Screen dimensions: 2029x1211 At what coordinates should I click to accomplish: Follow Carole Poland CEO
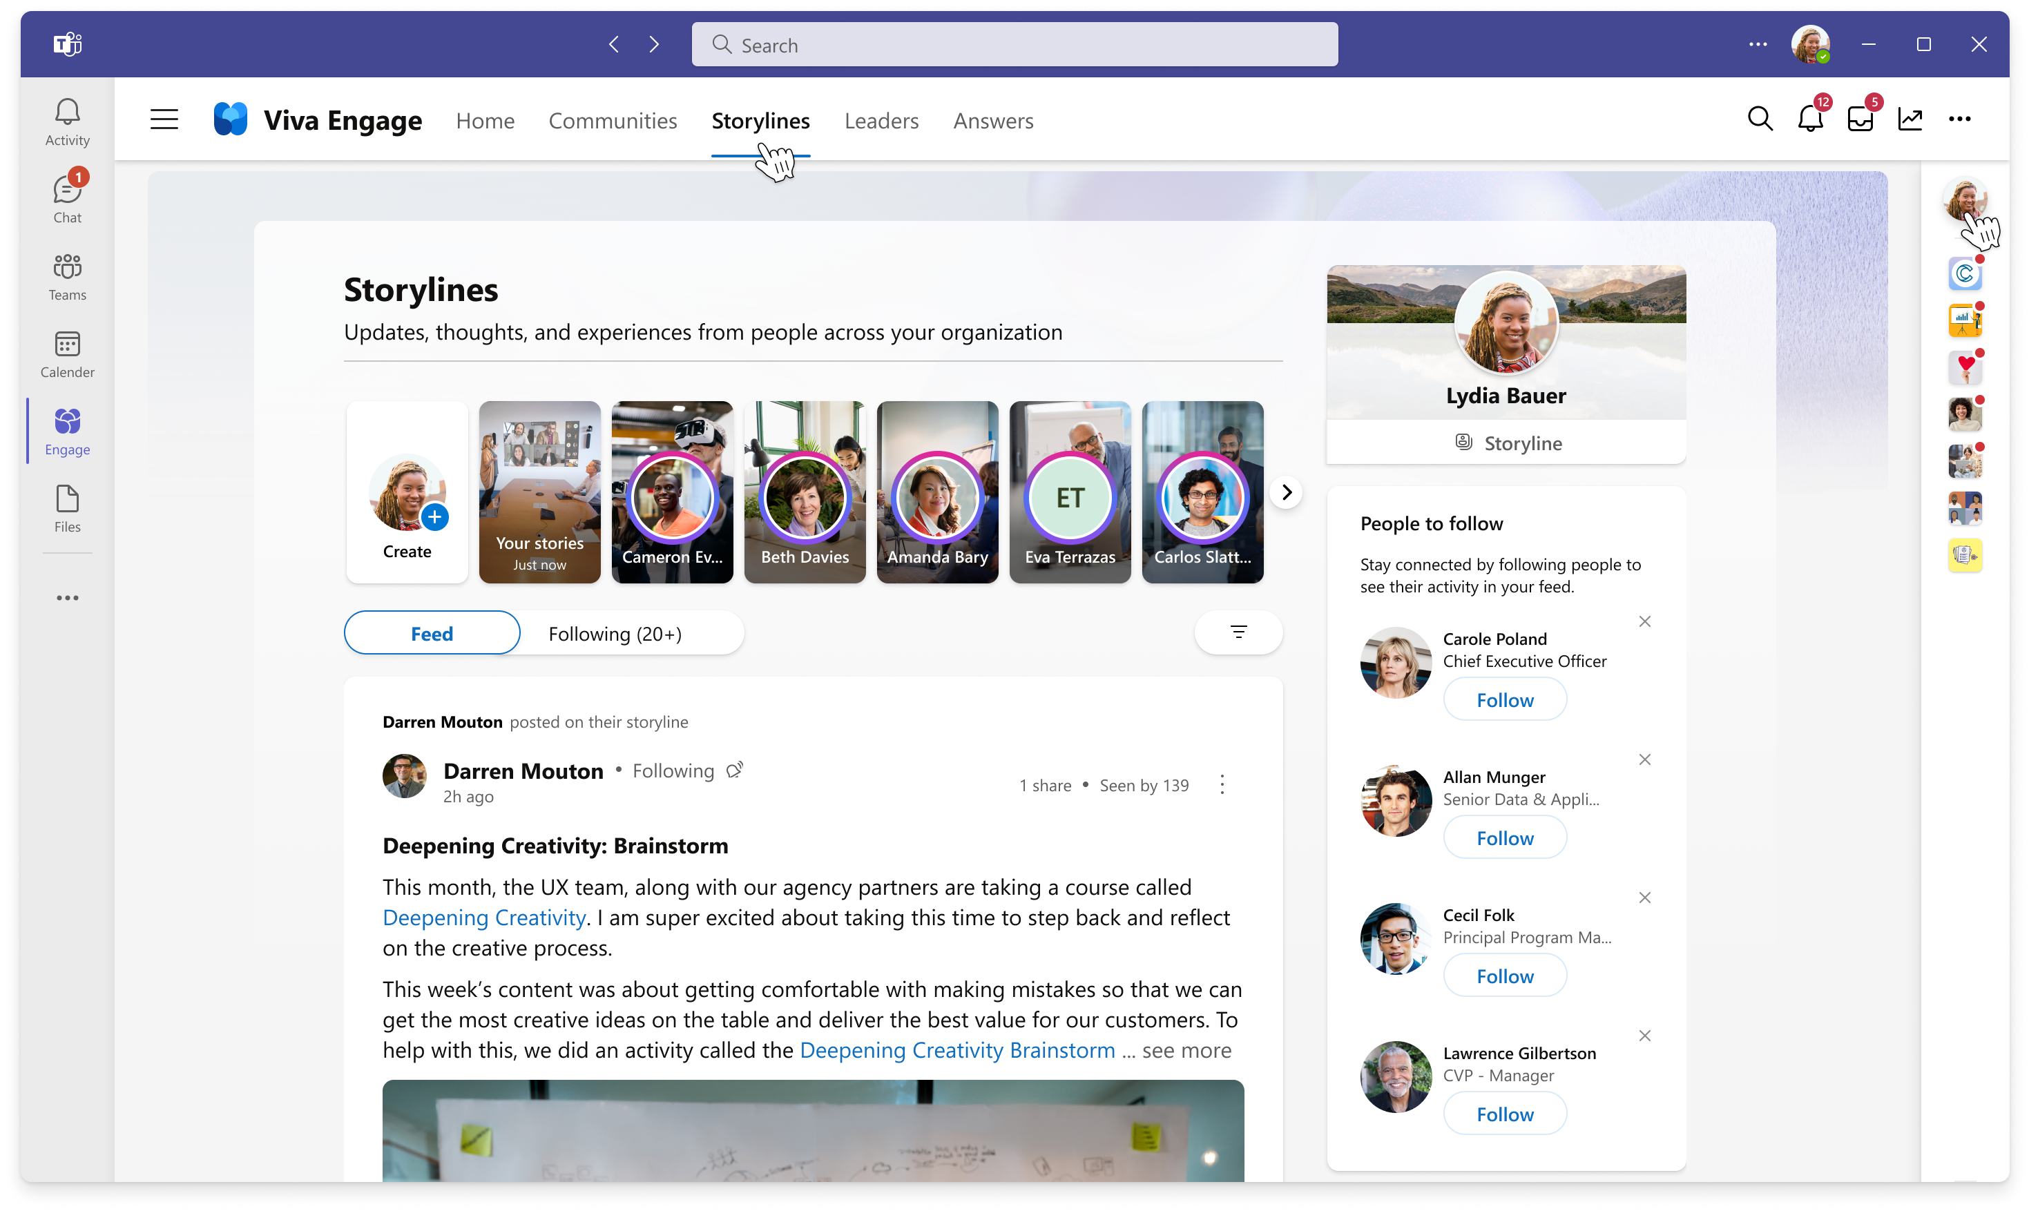click(x=1504, y=699)
